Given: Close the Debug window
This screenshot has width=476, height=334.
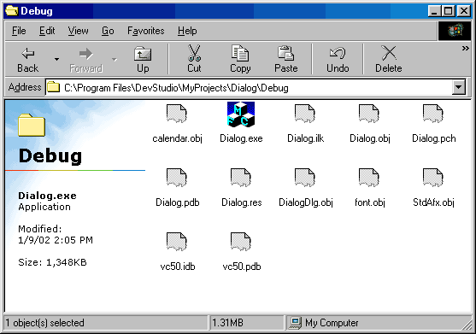Looking at the screenshot, I should click(464, 11).
